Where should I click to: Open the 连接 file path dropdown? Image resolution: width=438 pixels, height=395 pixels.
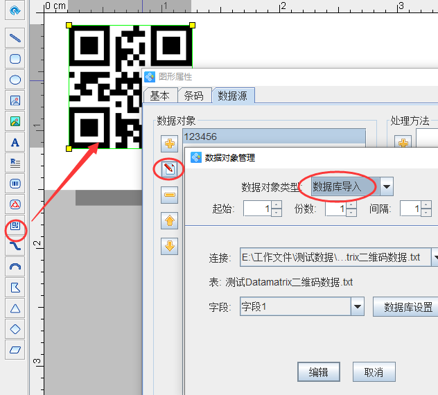click(435, 258)
